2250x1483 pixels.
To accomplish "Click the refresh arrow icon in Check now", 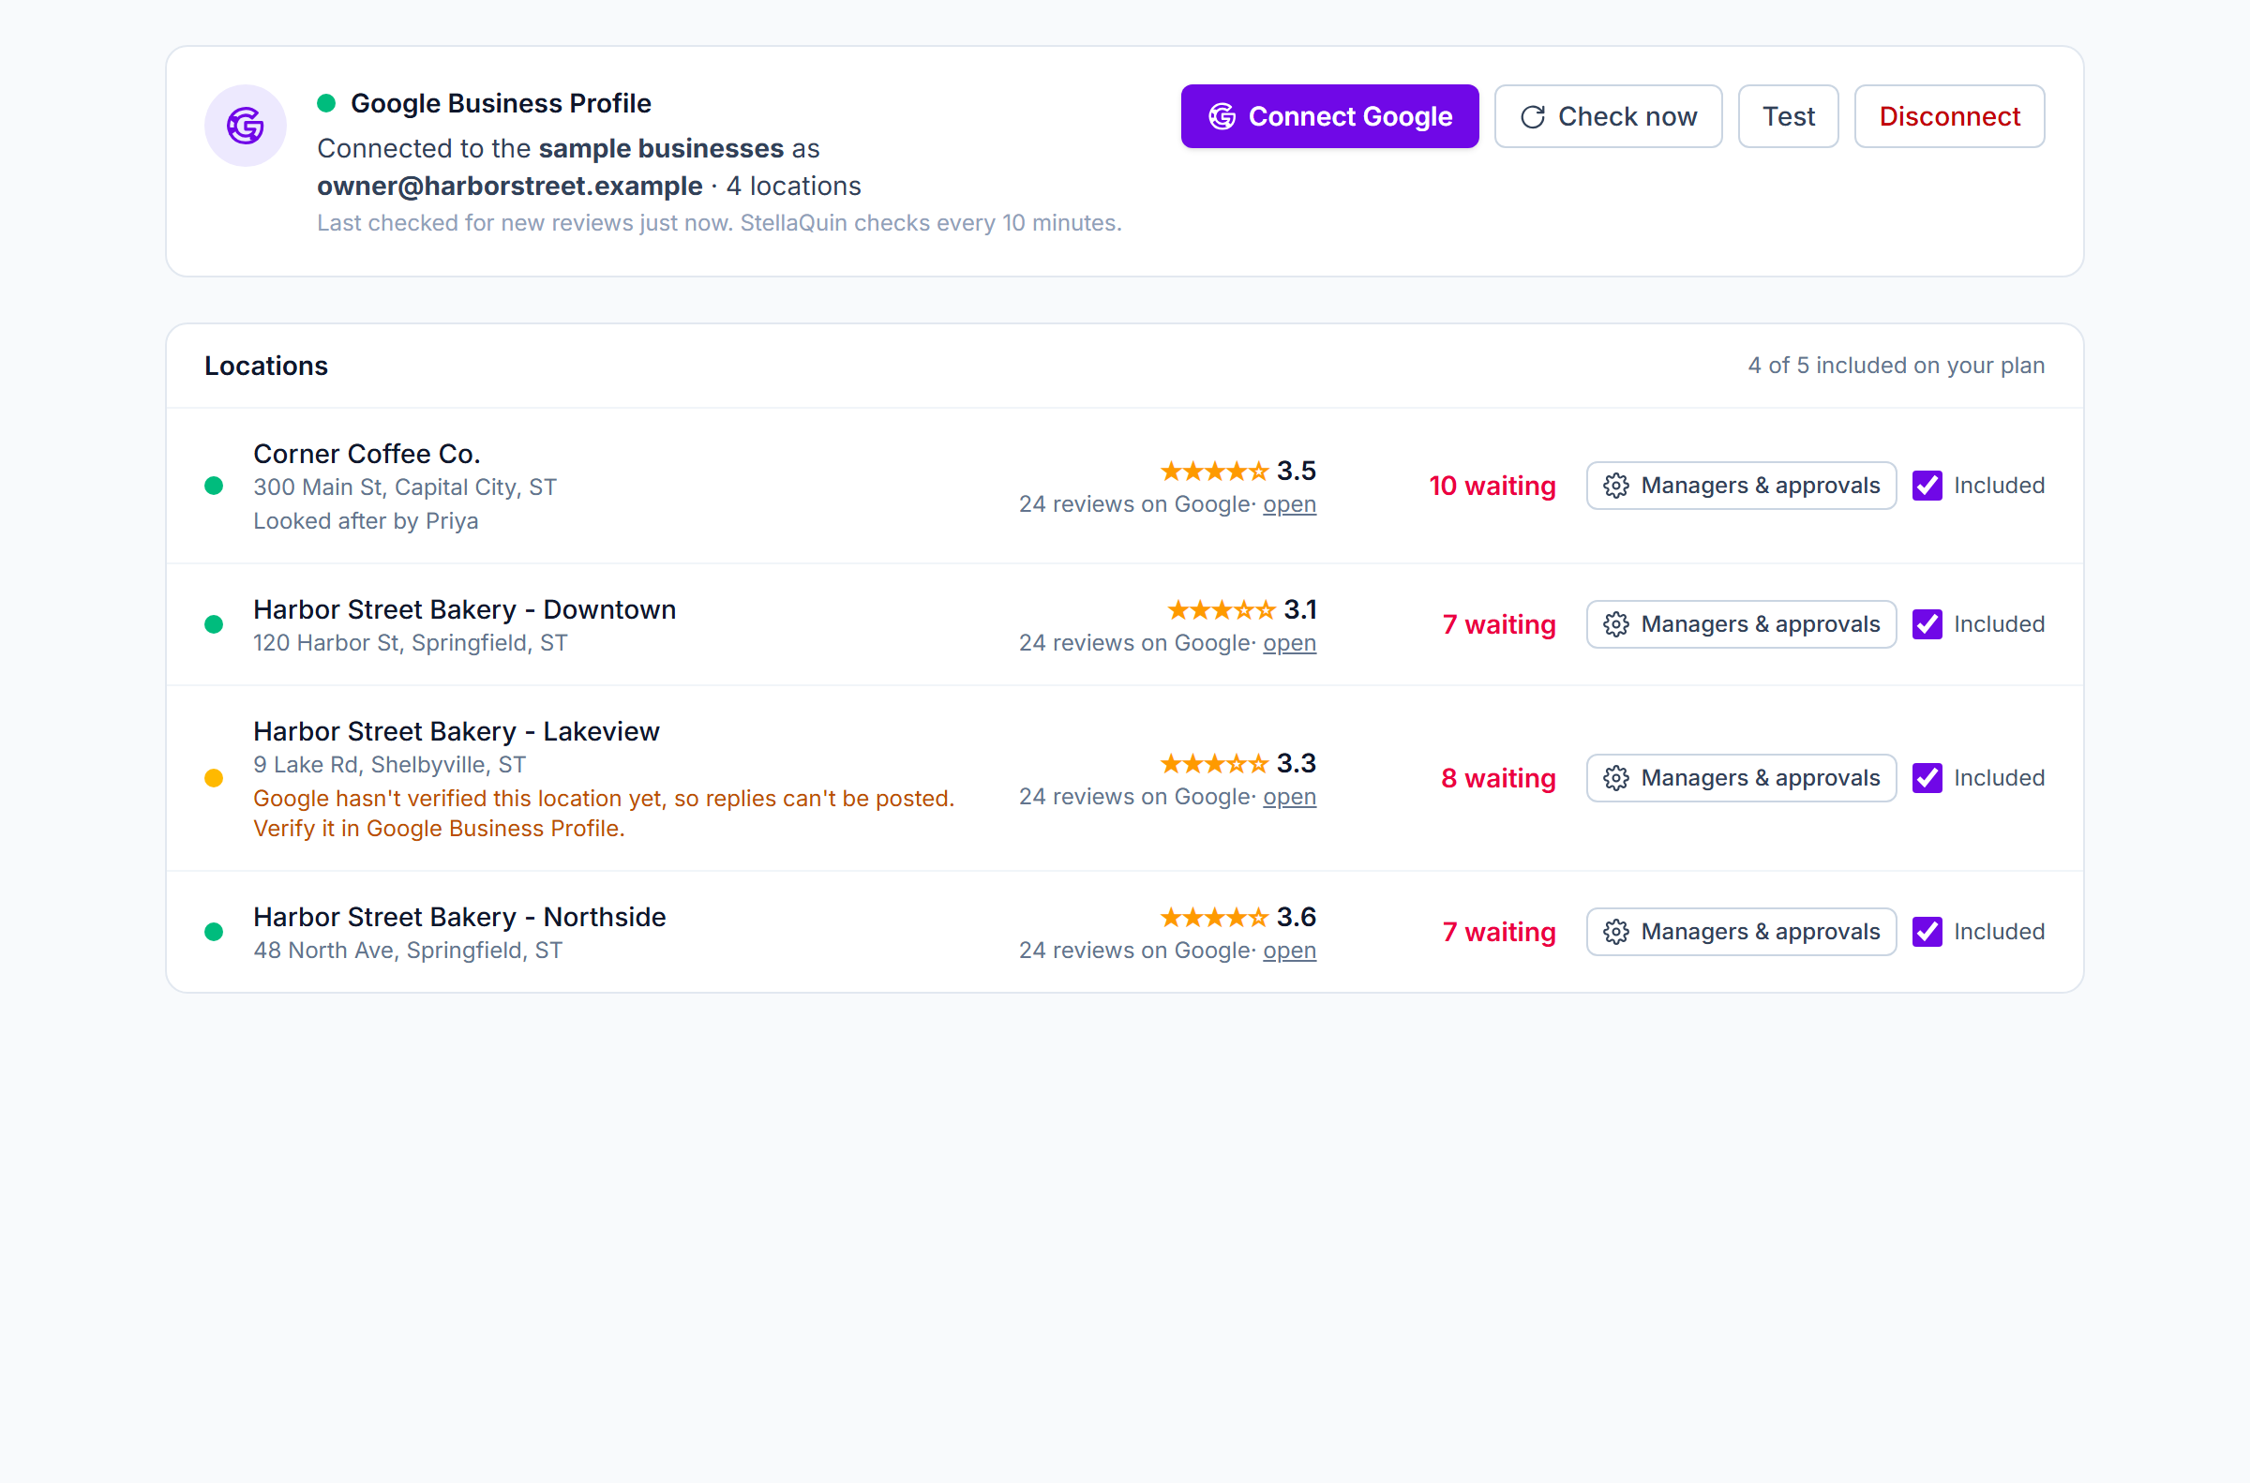I will pos(1532,116).
